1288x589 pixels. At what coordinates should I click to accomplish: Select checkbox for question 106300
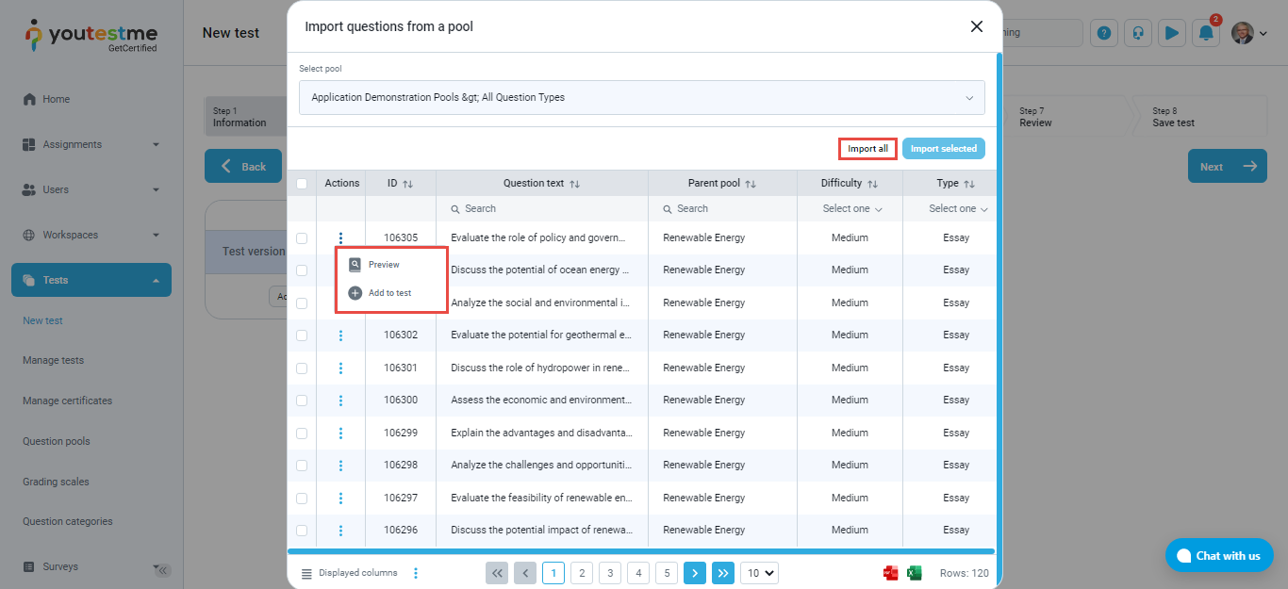302,401
